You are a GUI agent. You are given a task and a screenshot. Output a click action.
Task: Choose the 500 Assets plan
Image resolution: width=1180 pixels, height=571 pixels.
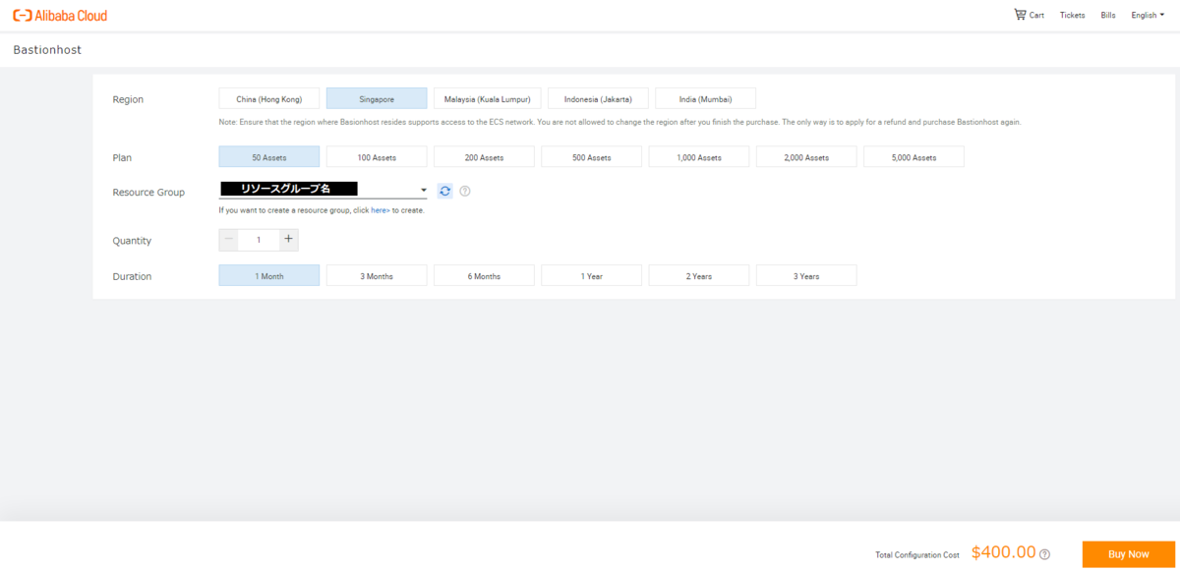click(591, 157)
